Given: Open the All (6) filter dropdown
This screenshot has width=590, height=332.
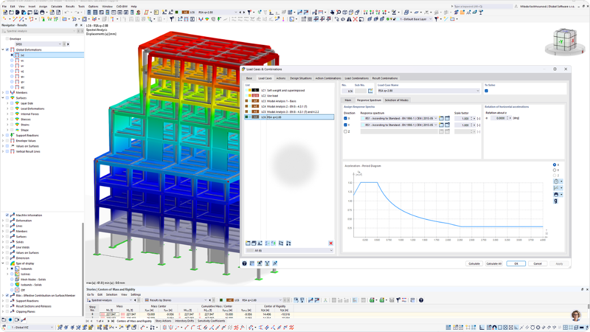Looking at the screenshot, I should click(x=289, y=250).
